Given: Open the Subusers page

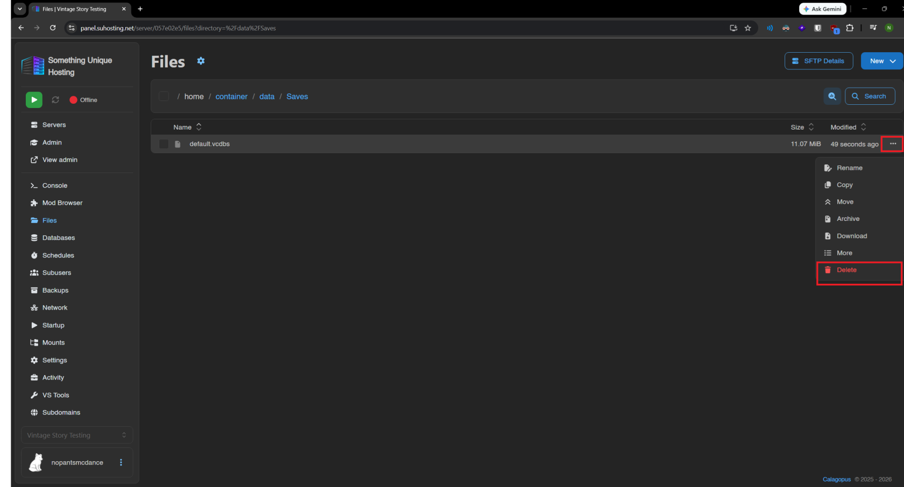Looking at the screenshot, I should click(x=77, y=273).
